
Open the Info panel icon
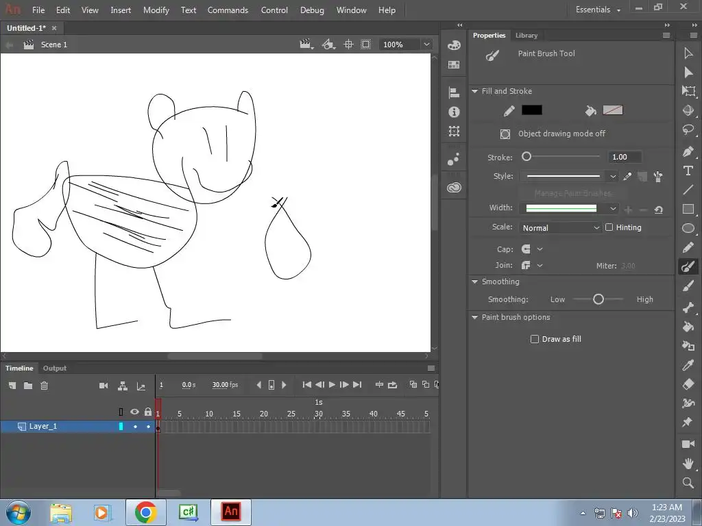[454, 112]
